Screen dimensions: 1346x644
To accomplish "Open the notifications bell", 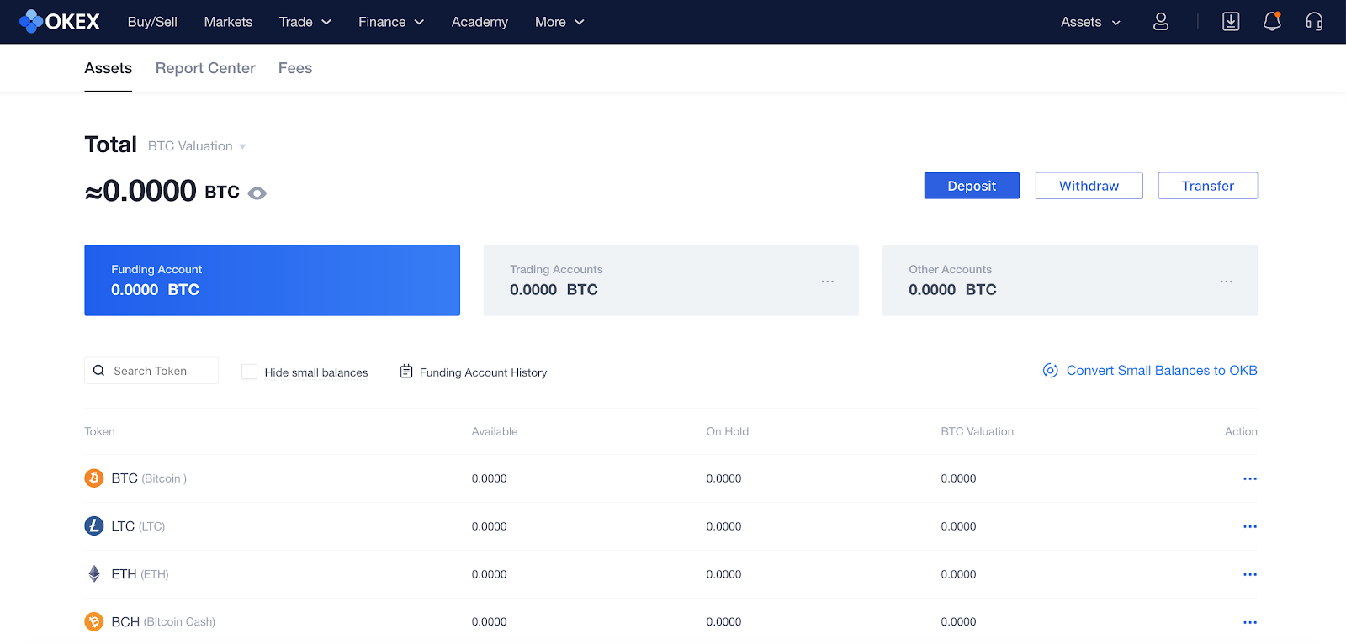I will [1271, 22].
